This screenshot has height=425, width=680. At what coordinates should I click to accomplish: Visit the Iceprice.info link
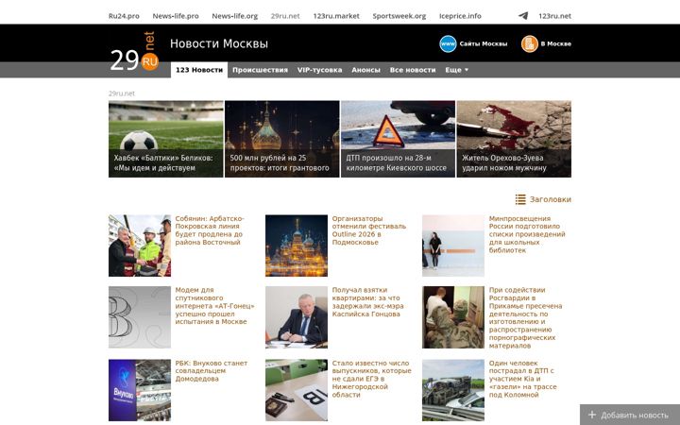point(460,16)
